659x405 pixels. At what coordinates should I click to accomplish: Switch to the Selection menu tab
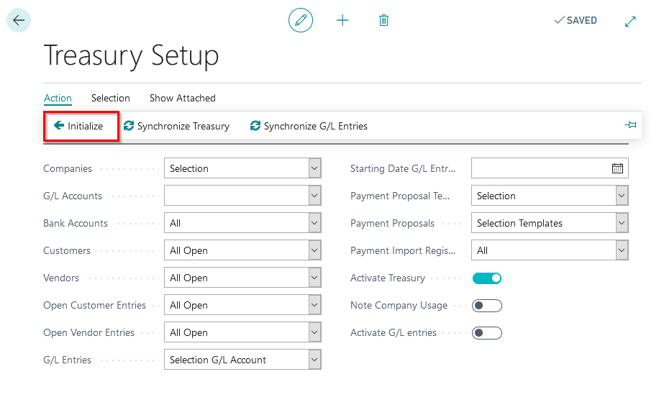[x=111, y=98]
